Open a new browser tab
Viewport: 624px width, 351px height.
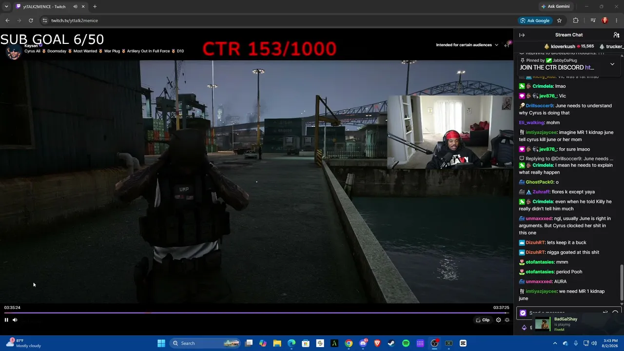[x=95, y=7]
